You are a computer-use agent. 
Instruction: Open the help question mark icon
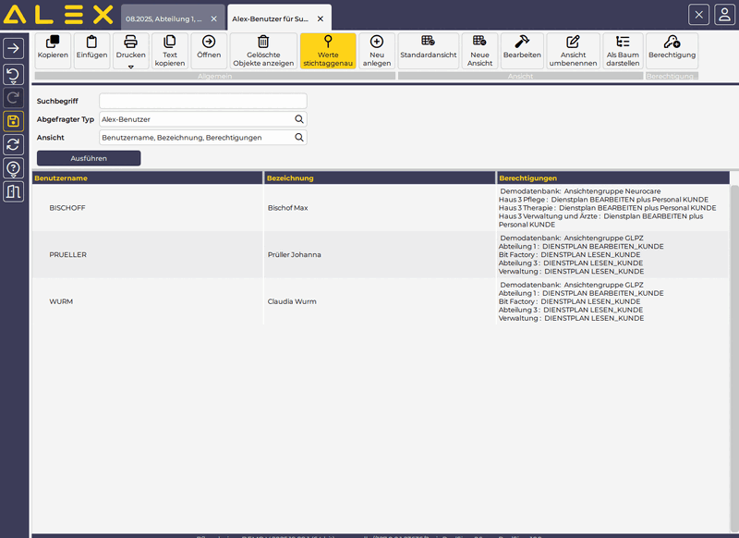(x=14, y=168)
